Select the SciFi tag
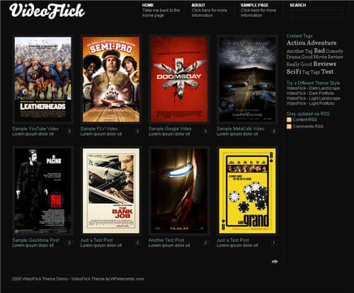The width and height of the screenshot is (354, 293). tap(294, 71)
